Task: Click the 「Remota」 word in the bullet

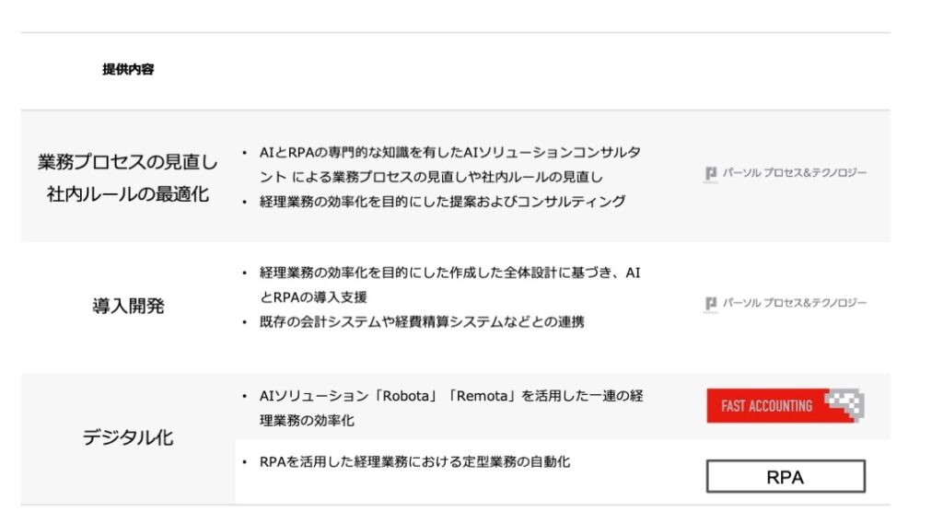Action: coord(483,396)
